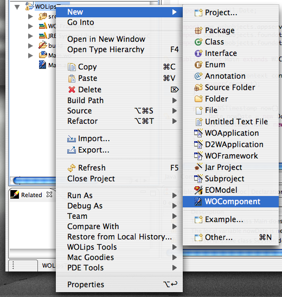
Task: Open the Mac Goodies submenu
Action: click(x=119, y=257)
